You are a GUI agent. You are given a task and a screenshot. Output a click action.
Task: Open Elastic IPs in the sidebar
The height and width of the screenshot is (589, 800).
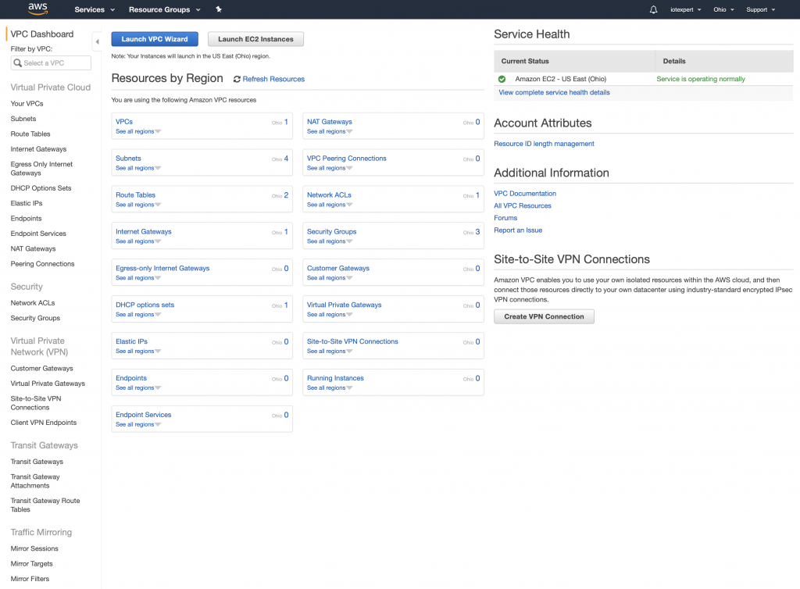(x=27, y=203)
